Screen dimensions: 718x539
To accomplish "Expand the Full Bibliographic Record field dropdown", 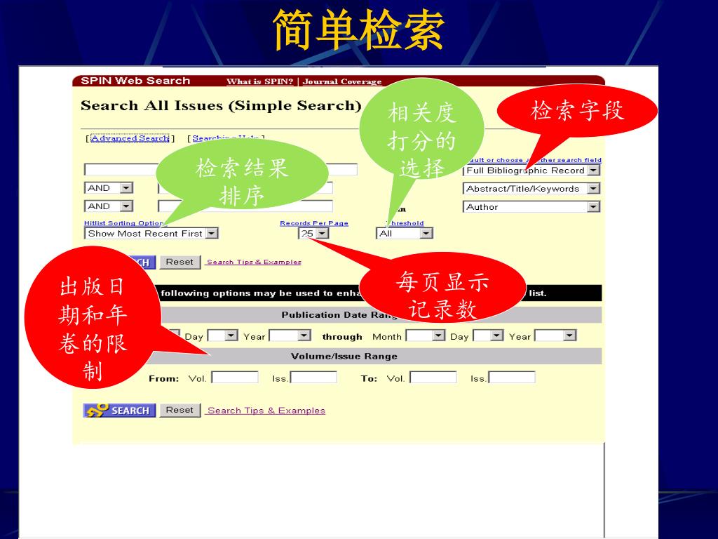I will pyautogui.click(x=531, y=171).
